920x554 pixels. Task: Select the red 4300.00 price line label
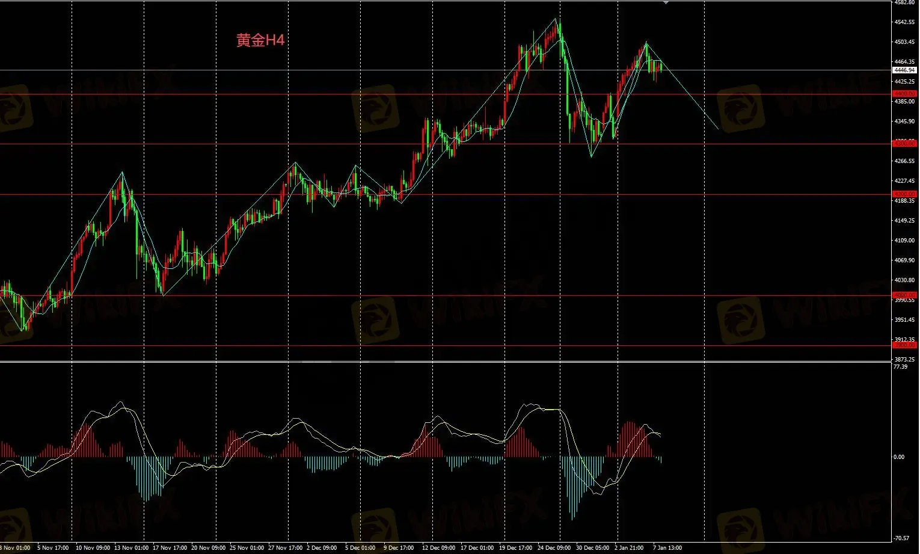[904, 144]
